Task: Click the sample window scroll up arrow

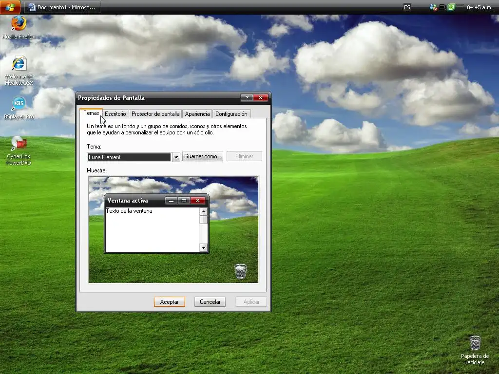Action: point(203,211)
